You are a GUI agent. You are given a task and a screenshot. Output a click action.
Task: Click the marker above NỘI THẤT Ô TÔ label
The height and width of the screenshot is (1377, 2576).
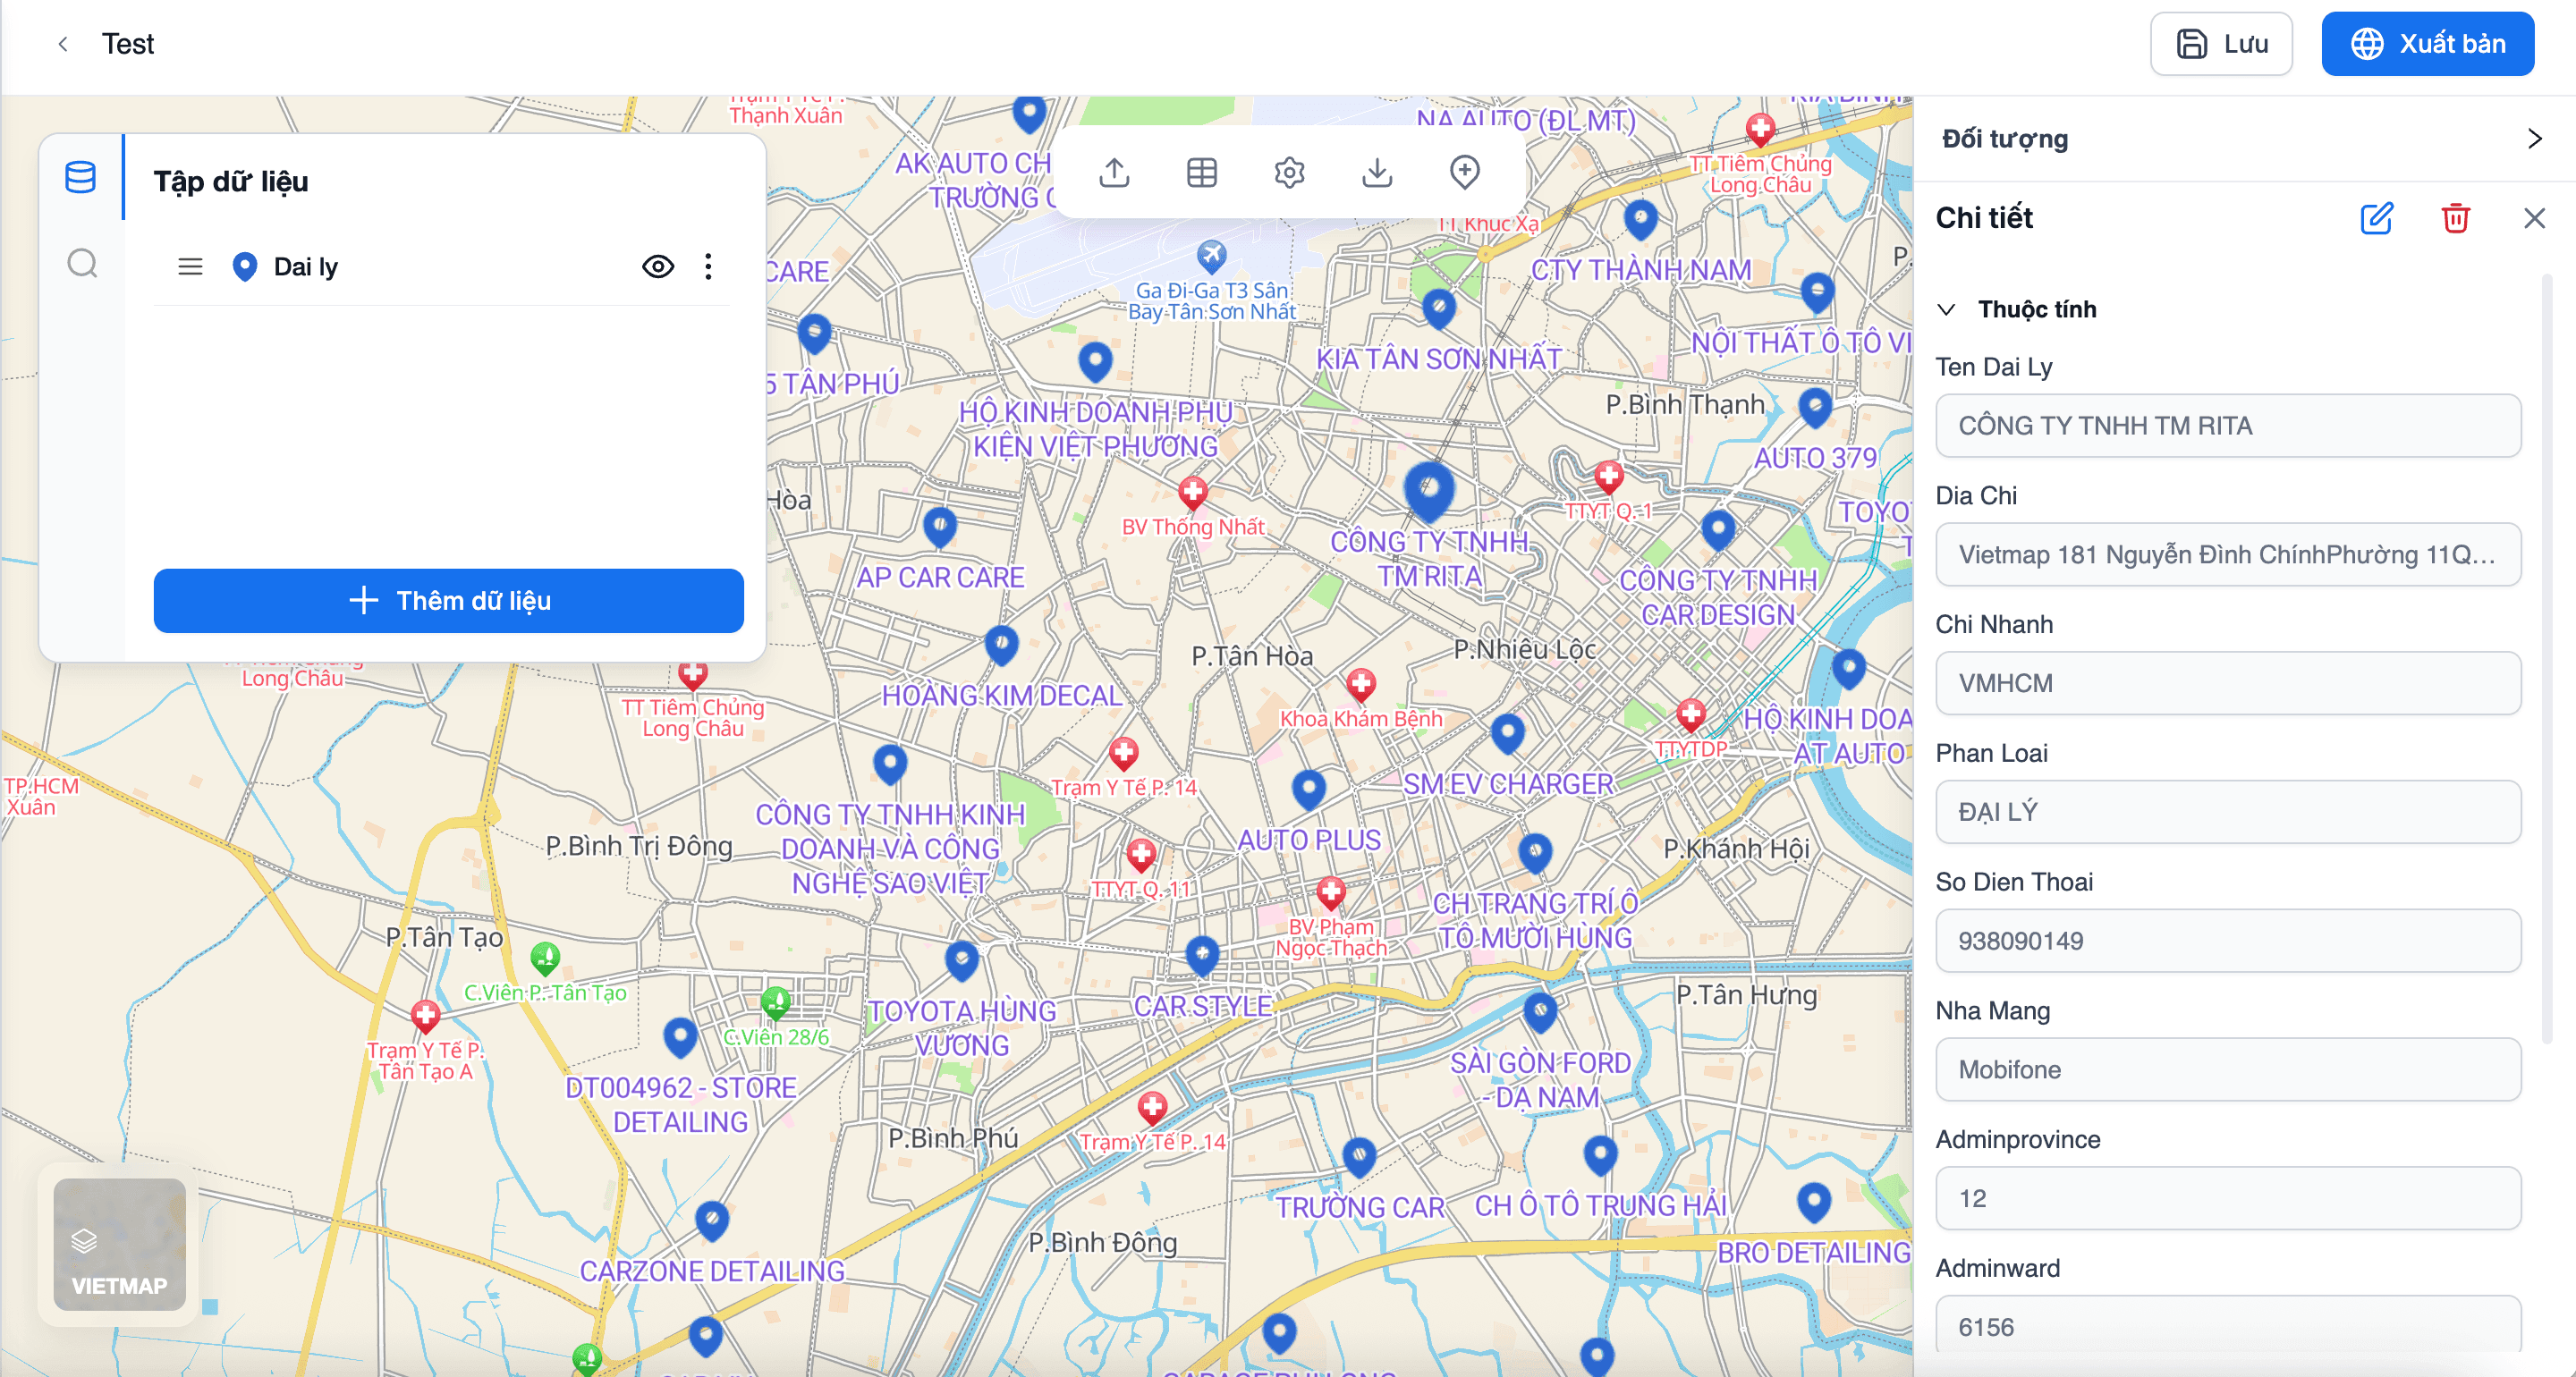tap(1817, 292)
